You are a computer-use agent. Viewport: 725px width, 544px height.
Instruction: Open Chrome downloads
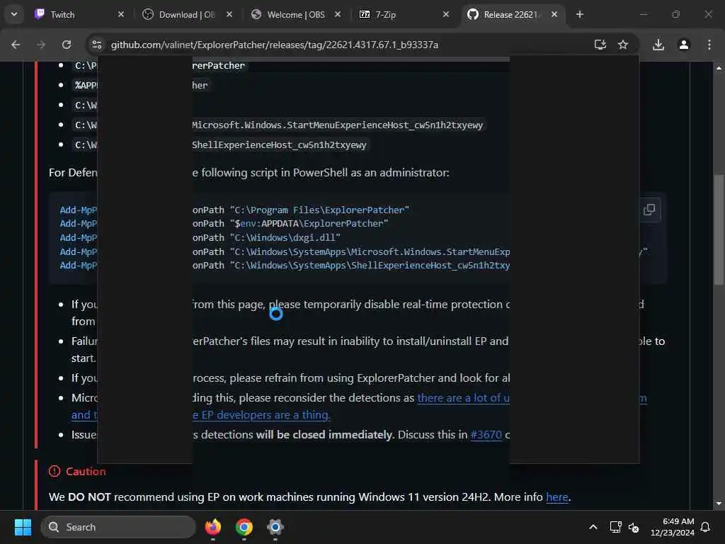tap(658, 45)
